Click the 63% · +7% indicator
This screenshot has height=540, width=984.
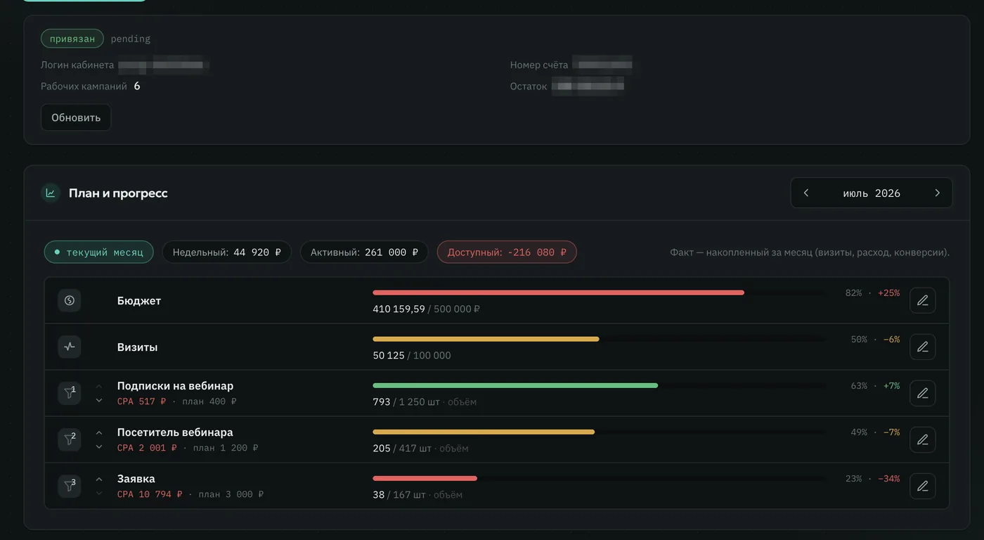pos(875,385)
